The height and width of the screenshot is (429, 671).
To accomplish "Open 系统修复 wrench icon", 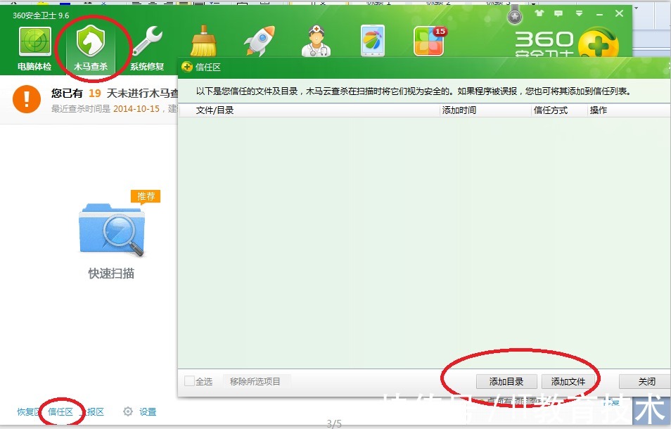I will [x=147, y=41].
